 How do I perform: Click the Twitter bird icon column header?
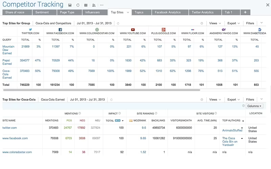pyautogui.click(x=30, y=29)
